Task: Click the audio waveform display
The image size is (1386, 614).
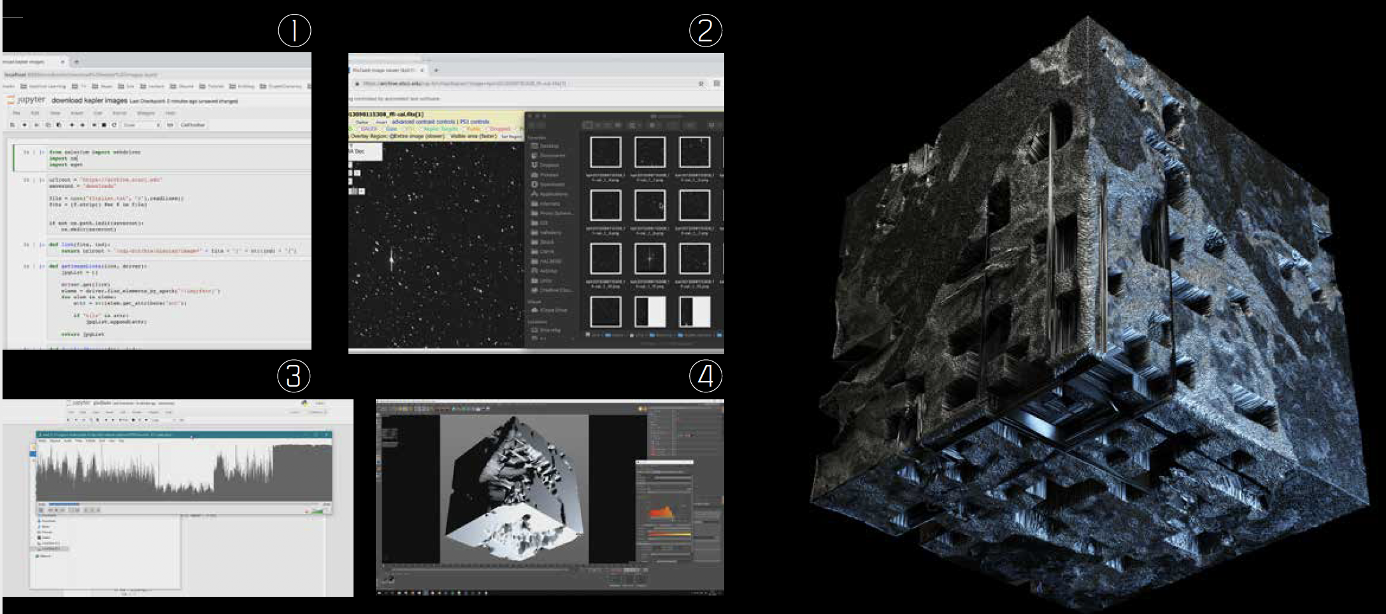Action: point(184,473)
